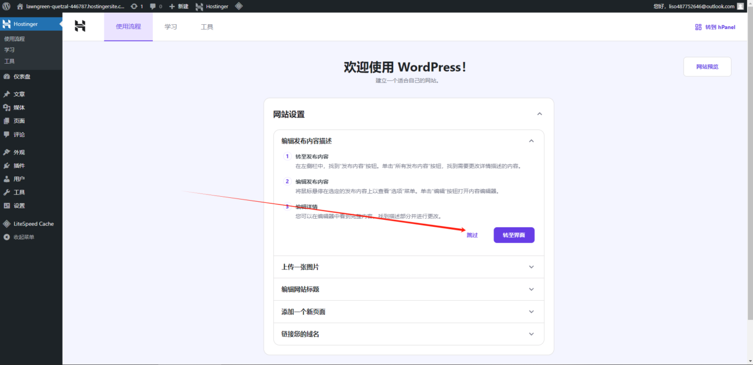Expand 添加一个新页面 chevron
The image size is (753, 365).
531,311
